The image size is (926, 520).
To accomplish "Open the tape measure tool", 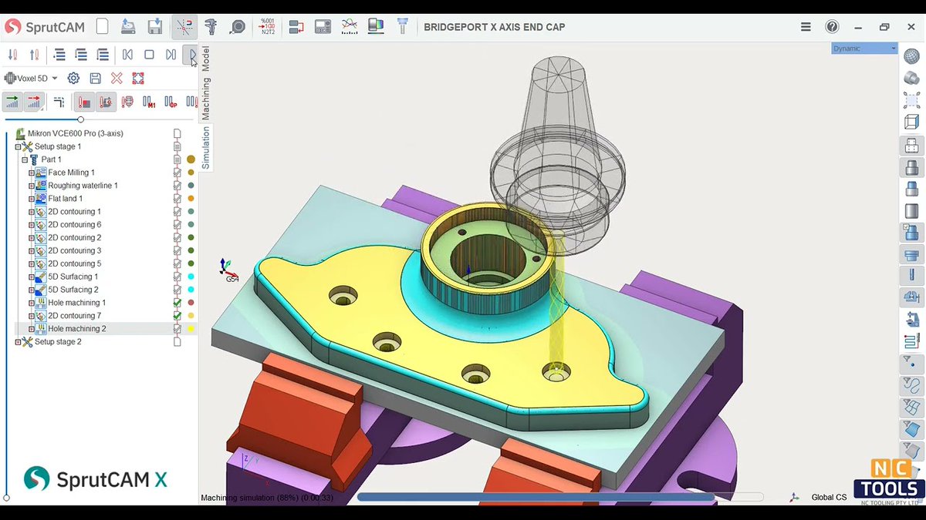I will [238, 27].
